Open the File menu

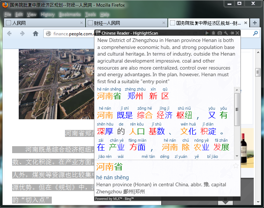8,15
